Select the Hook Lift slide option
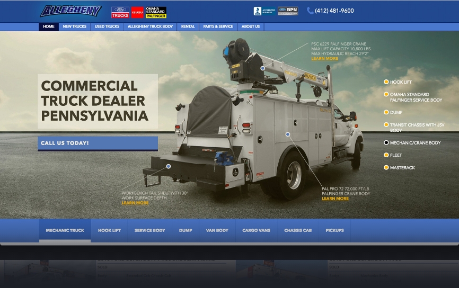 398,82
